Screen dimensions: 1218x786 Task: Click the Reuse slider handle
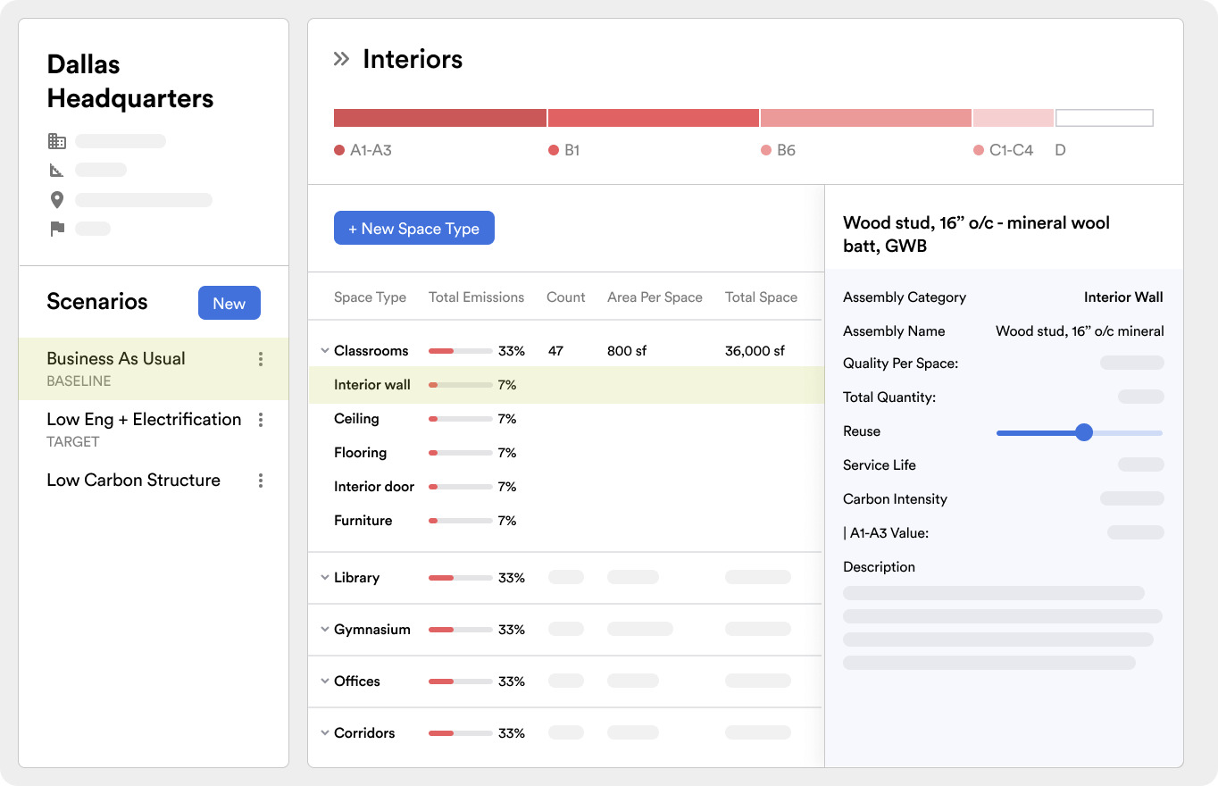point(1084,432)
